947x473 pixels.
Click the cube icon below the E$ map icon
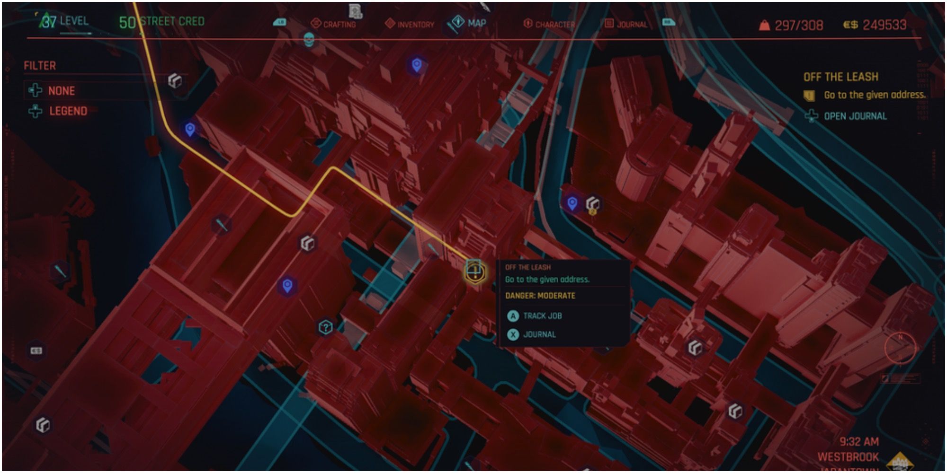43,425
